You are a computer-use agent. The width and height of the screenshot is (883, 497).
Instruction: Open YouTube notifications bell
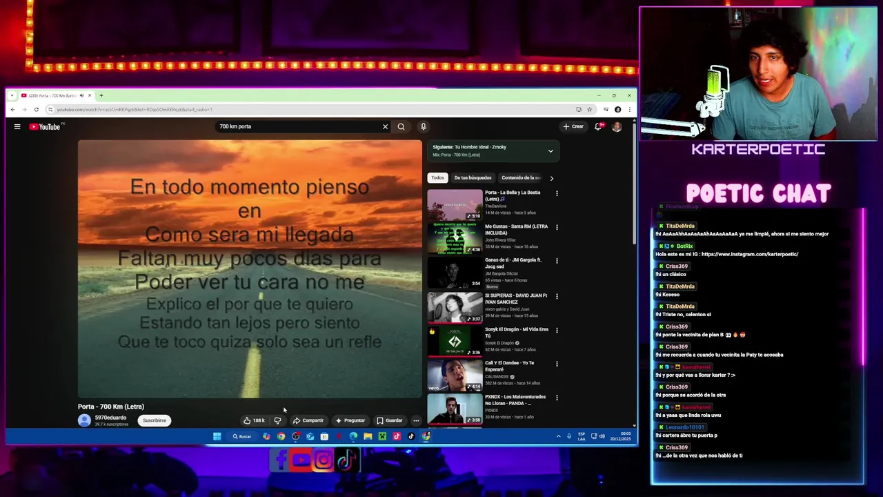pyautogui.click(x=598, y=126)
